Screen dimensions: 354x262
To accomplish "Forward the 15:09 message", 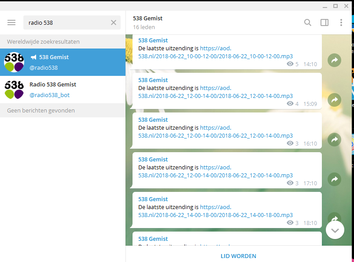I will point(335,100).
